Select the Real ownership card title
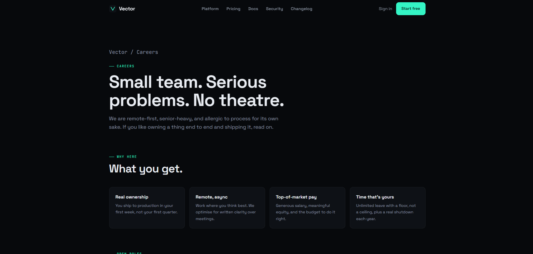This screenshot has width=533, height=254. (132, 197)
